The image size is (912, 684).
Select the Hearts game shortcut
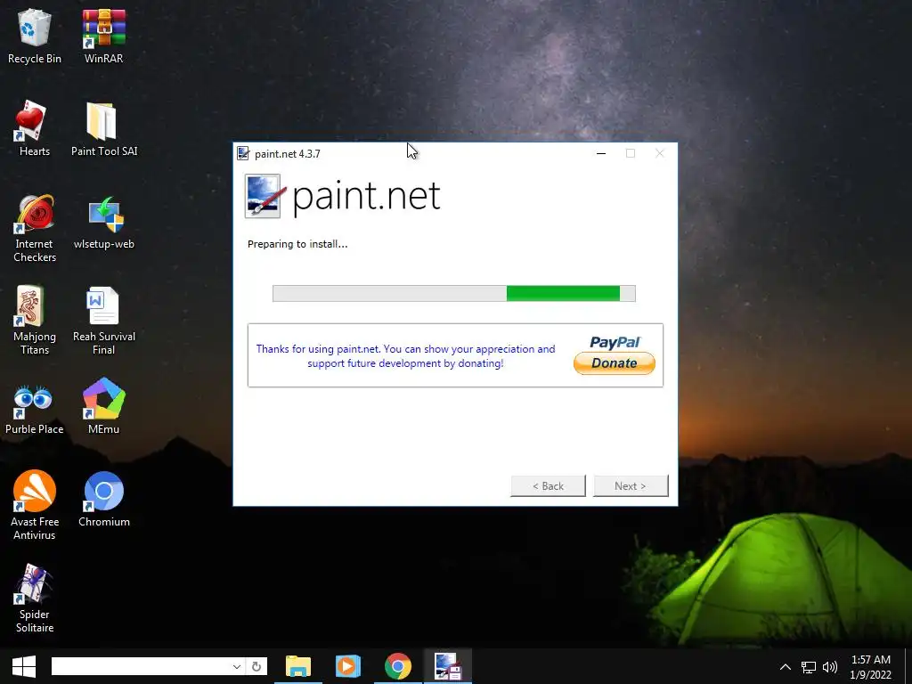(x=35, y=128)
